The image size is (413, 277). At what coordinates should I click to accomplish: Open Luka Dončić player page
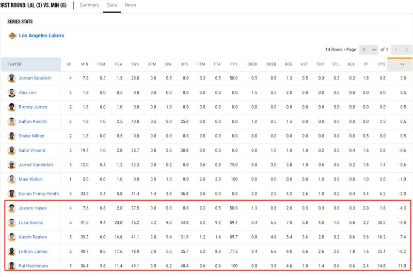pyautogui.click(x=31, y=222)
